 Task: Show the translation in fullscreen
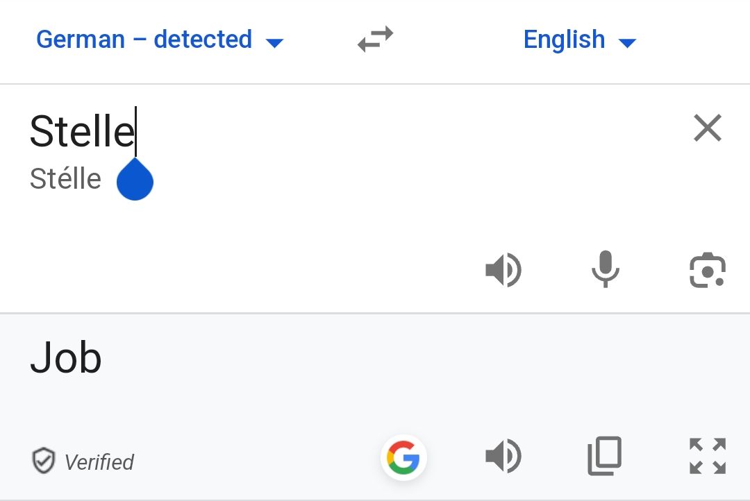(x=708, y=457)
